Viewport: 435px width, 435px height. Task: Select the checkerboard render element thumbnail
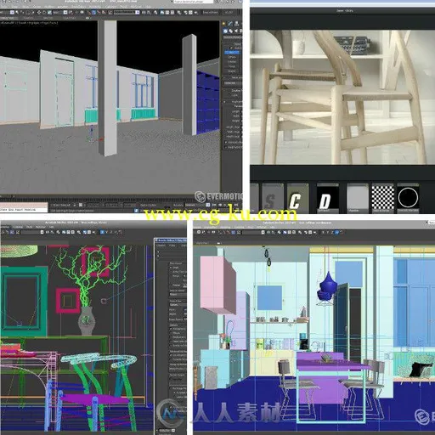(382, 198)
